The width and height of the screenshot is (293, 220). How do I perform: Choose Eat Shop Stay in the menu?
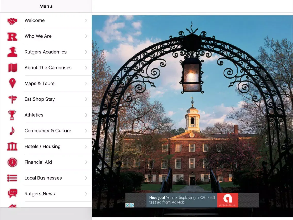[46, 99]
